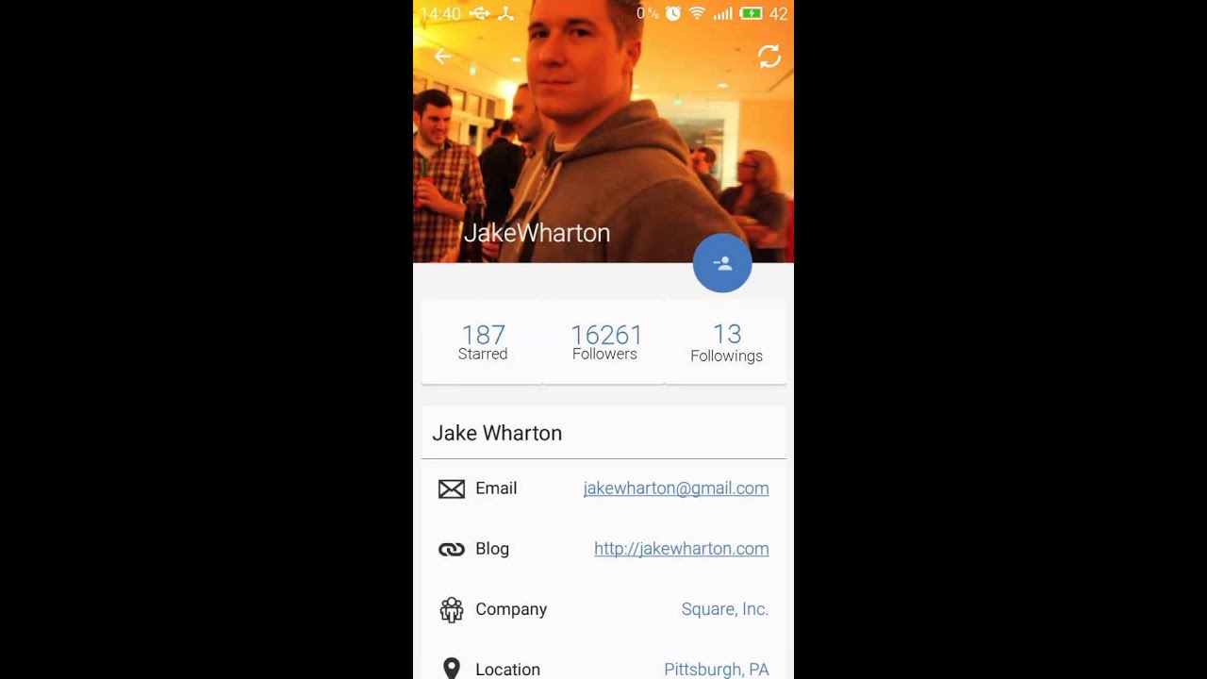Tap the email envelope icon
The width and height of the screenshot is (1207, 679).
pyautogui.click(x=452, y=489)
